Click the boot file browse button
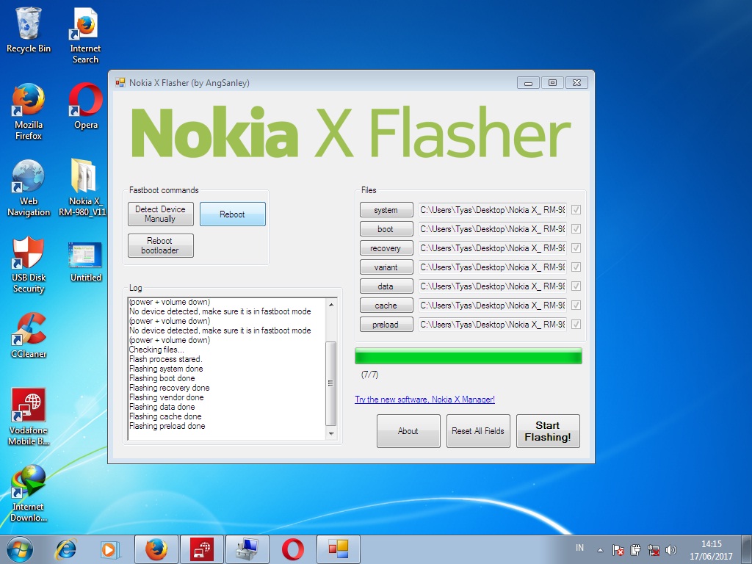The height and width of the screenshot is (564, 752). pyautogui.click(x=386, y=228)
